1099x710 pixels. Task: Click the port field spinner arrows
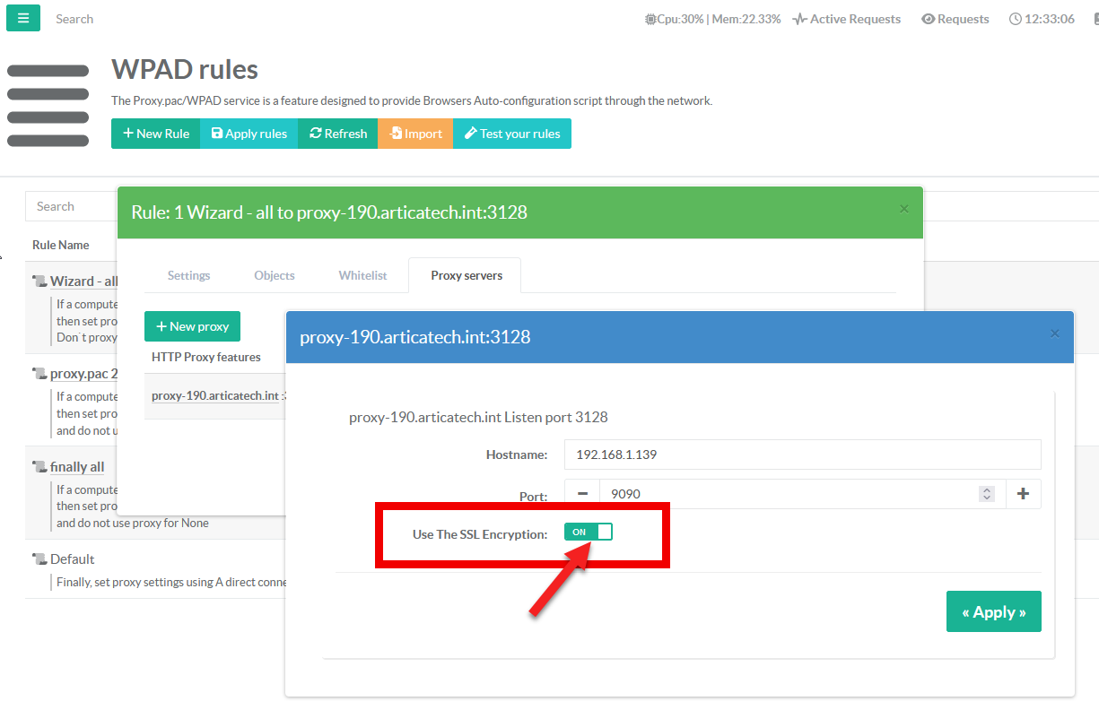[987, 494]
